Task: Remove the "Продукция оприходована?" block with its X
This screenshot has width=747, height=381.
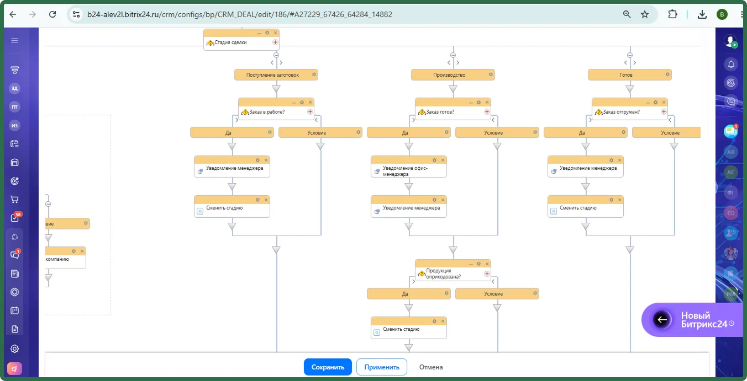Action: point(487,264)
